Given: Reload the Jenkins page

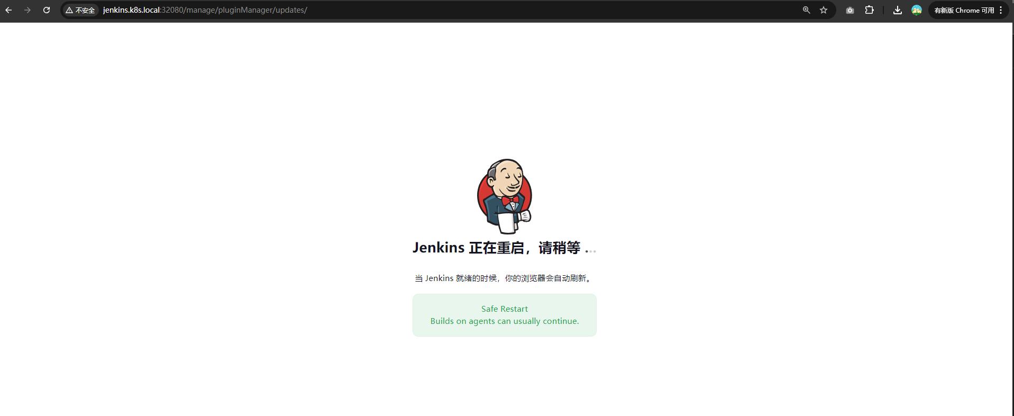Looking at the screenshot, I should click(x=47, y=10).
